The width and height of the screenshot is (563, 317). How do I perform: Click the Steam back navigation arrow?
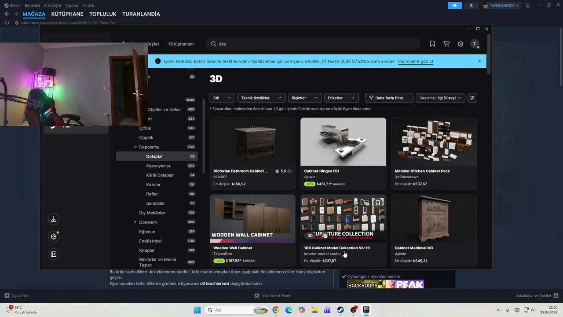point(7,14)
